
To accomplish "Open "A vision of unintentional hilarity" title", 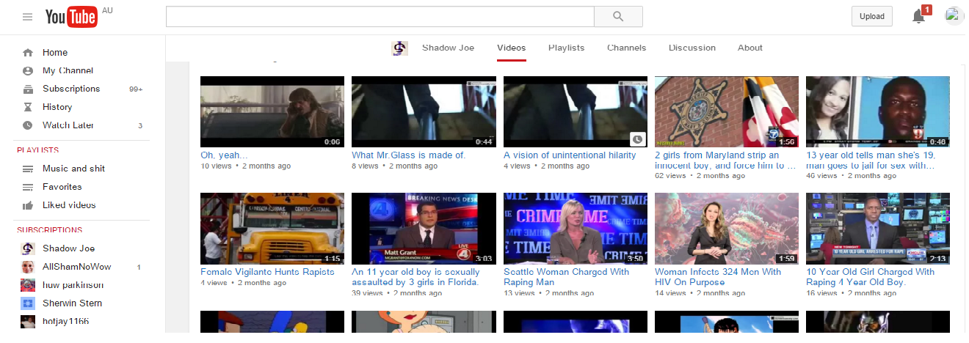I will [570, 155].
